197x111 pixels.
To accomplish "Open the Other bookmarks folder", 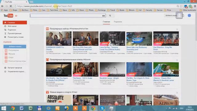I will pos(188,10).
